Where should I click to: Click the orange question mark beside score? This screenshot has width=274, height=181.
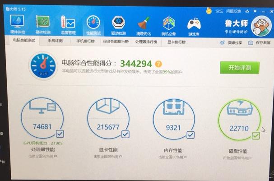pos(158,64)
